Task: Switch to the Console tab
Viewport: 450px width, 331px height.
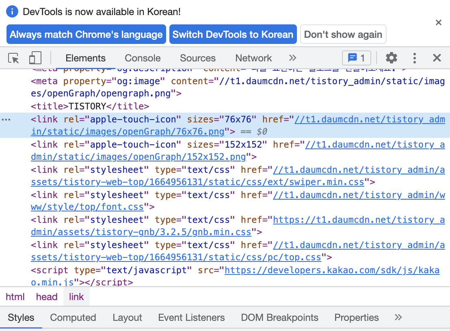Action: 143,58
